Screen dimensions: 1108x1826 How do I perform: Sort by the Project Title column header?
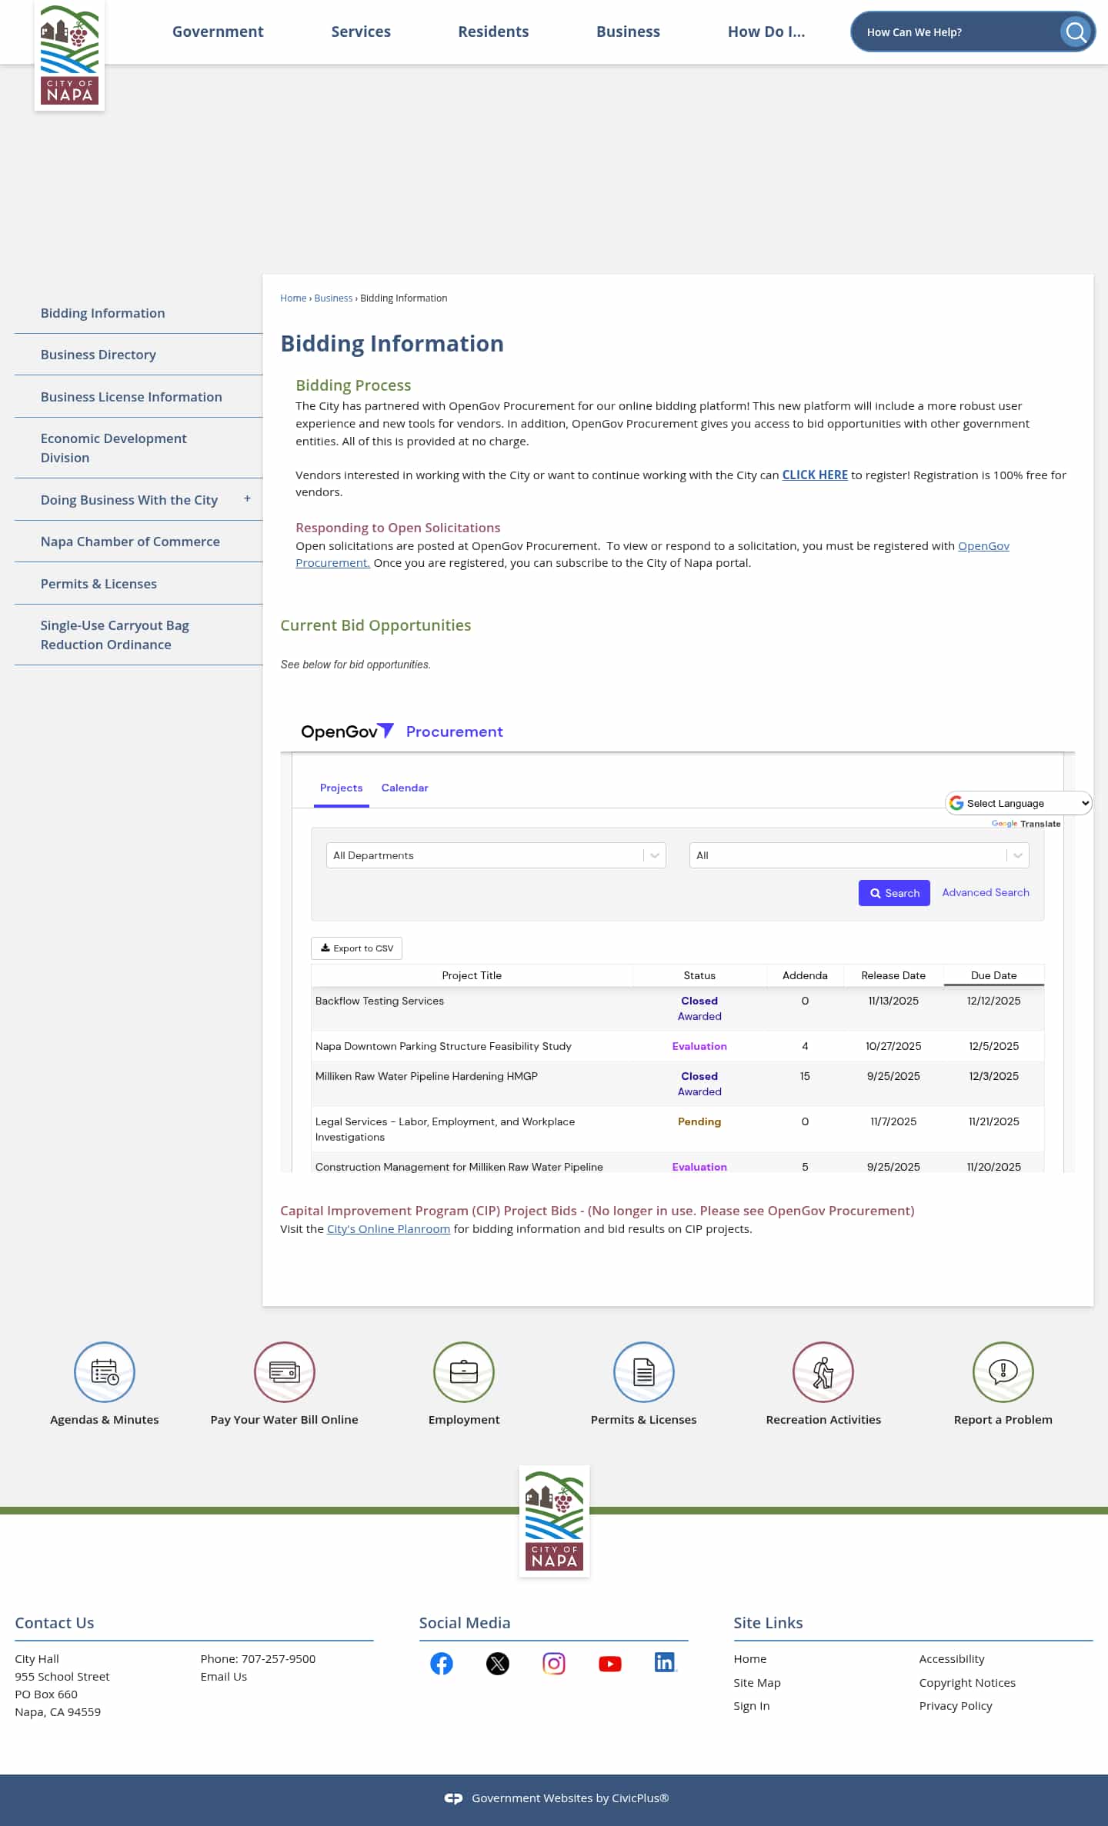tap(472, 975)
